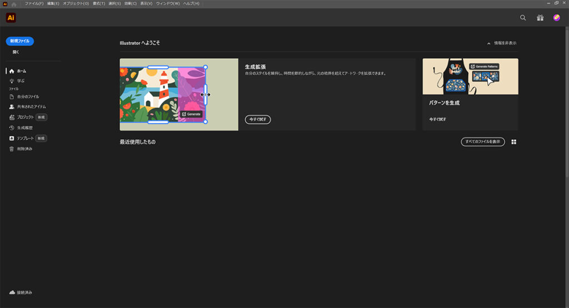569x308 pixels.
Task: Click the apron pattern thumbnail
Action: [470, 77]
